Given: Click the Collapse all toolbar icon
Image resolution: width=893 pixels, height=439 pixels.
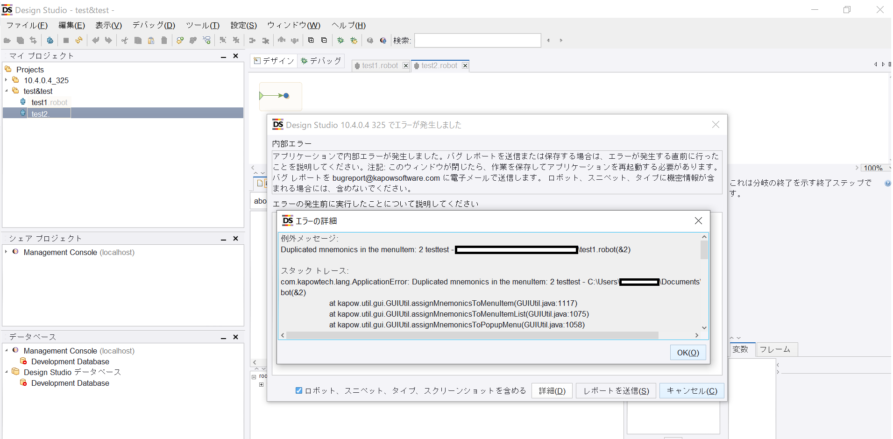Looking at the screenshot, I should (324, 41).
